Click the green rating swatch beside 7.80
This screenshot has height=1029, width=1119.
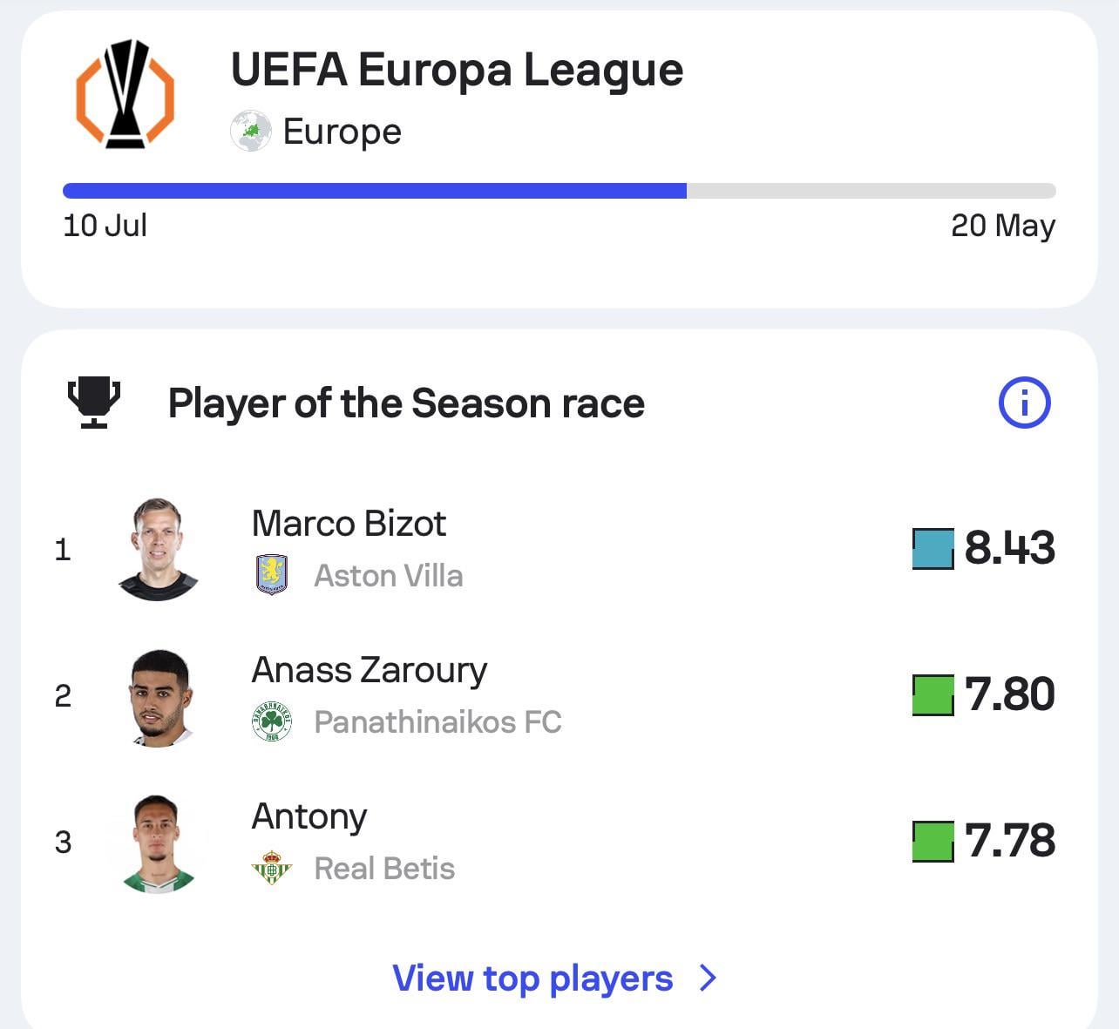pos(932,695)
